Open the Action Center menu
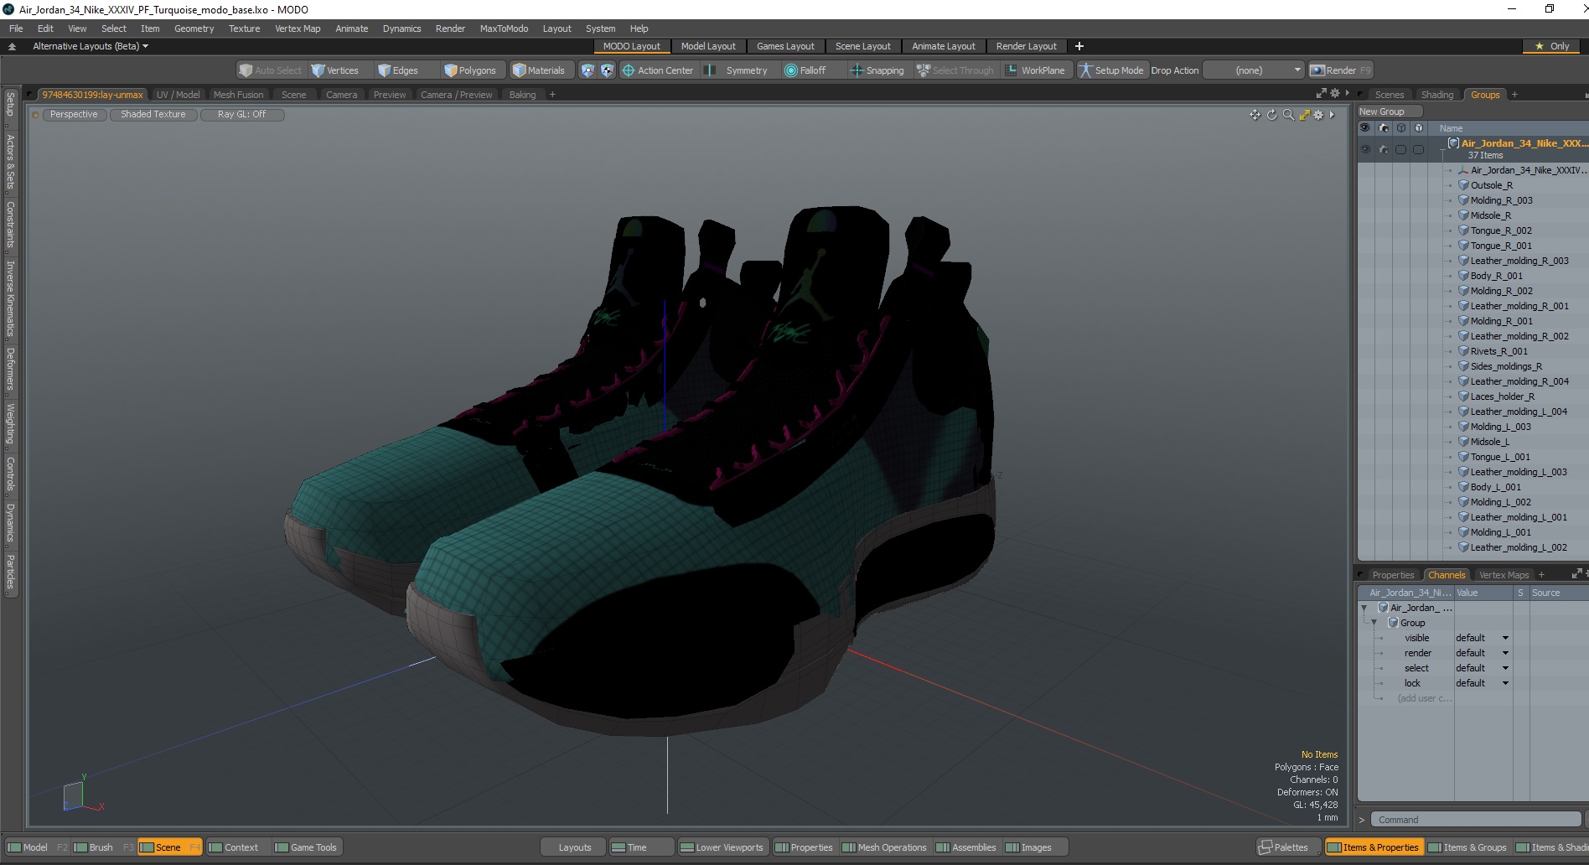The image size is (1589, 865). (658, 70)
